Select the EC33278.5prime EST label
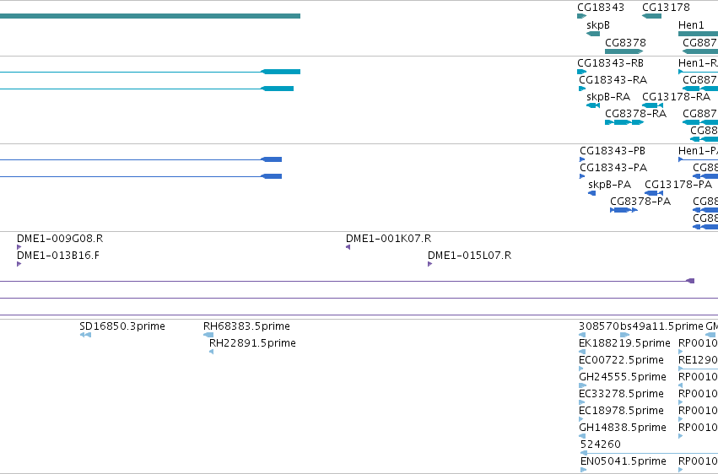718x474 pixels. pos(621,395)
